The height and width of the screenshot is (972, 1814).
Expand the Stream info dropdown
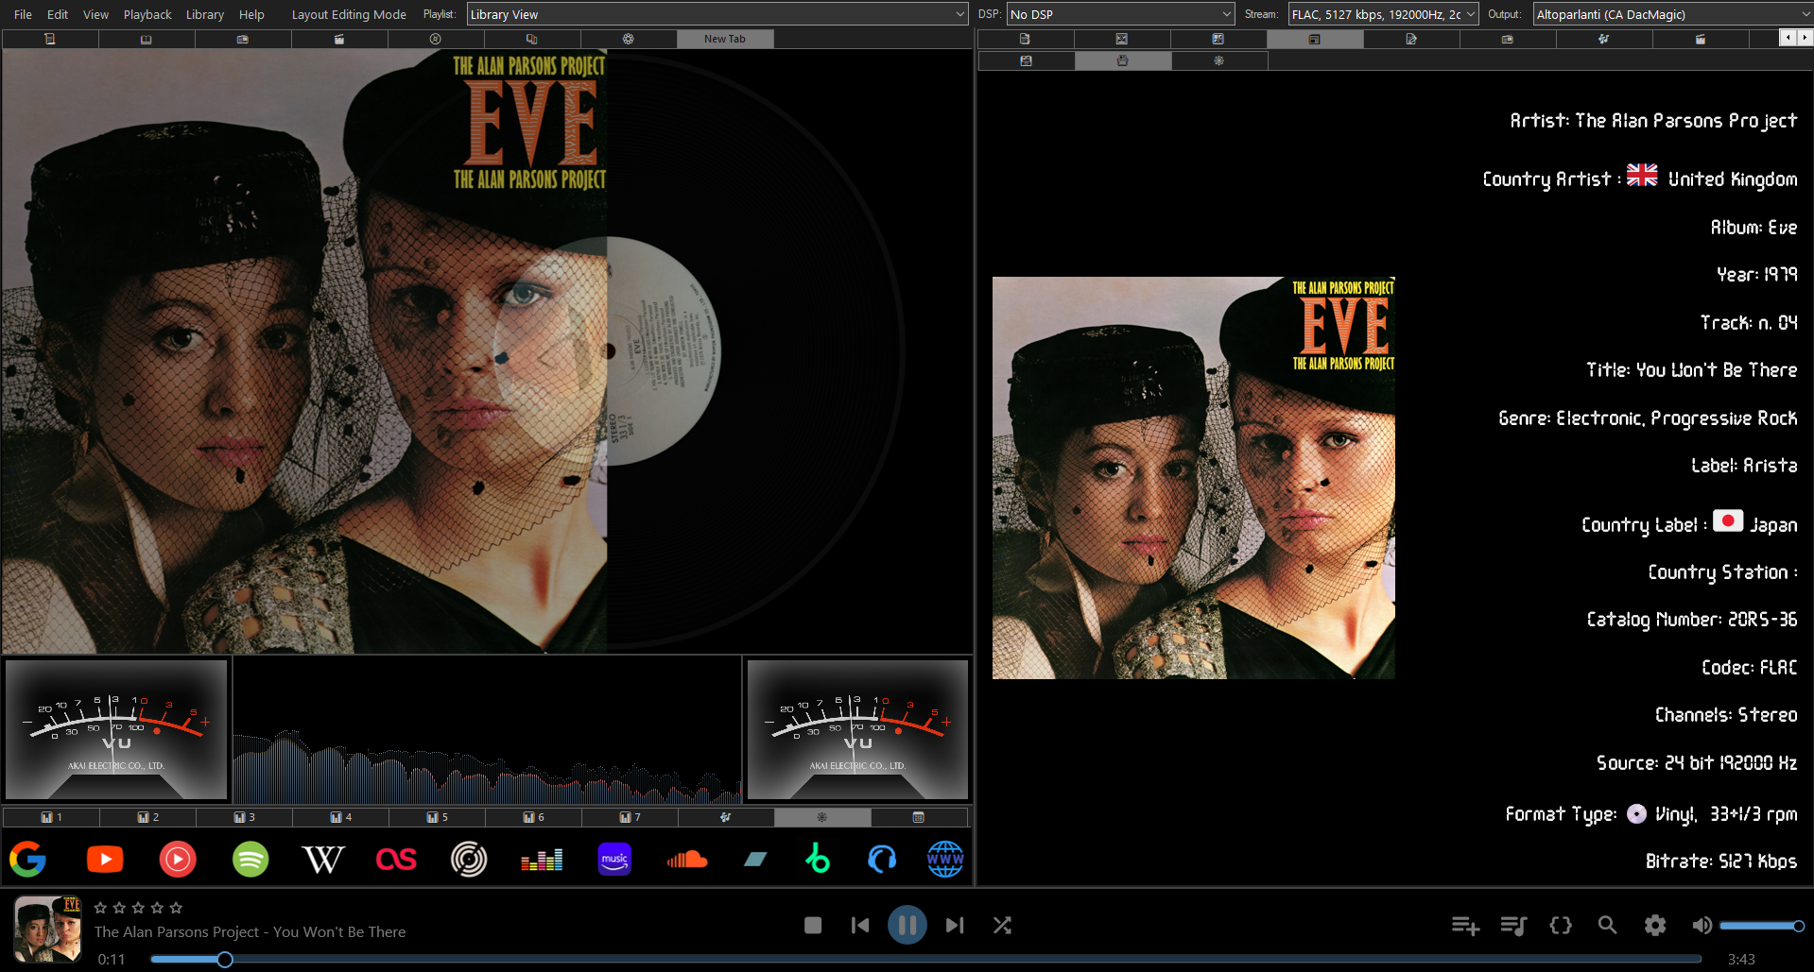[1383, 14]
